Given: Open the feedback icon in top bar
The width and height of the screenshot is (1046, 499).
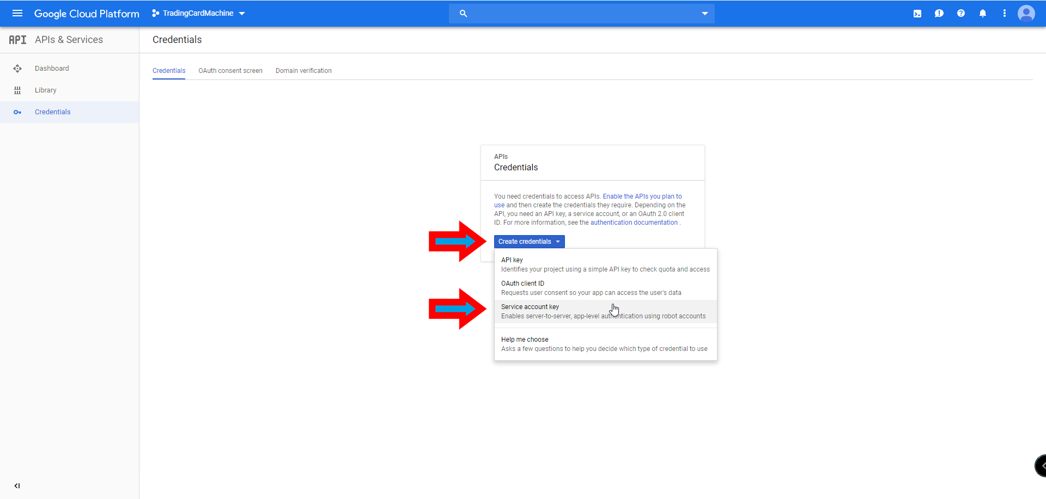Looking at the screenshot, I should click(x=939, y=14).
